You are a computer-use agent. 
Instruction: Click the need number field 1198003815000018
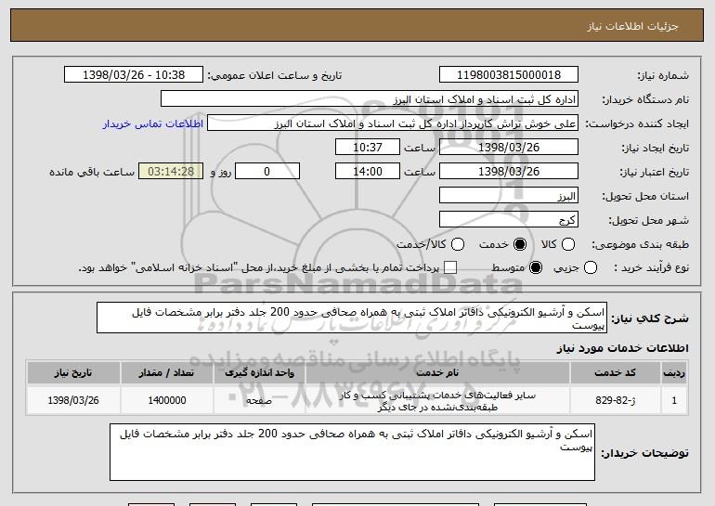(x=509, y=75)
